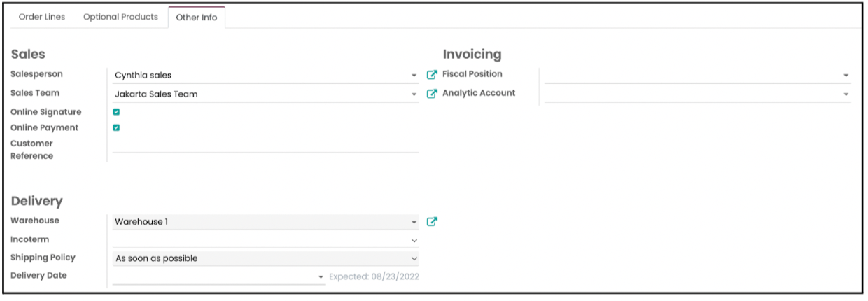868x301 pixels.
Task: Click the Online Signature label
Action: pos(46,112)
